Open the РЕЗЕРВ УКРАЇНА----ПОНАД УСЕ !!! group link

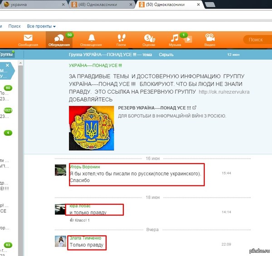(x=154, y=108)
